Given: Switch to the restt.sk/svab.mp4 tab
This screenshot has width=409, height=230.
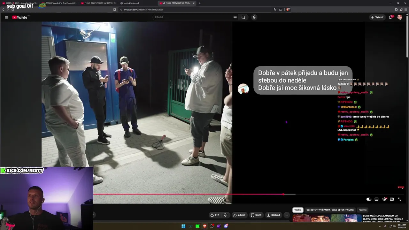Looking at the screenshot, I should click(137, 3).
